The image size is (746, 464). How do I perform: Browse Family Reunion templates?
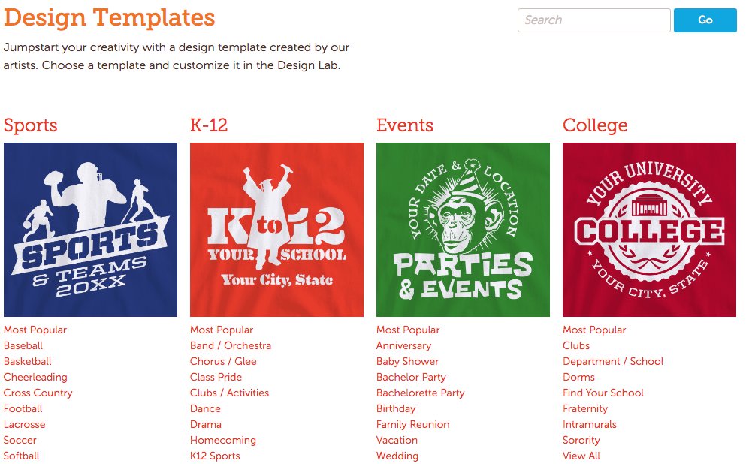413,424
